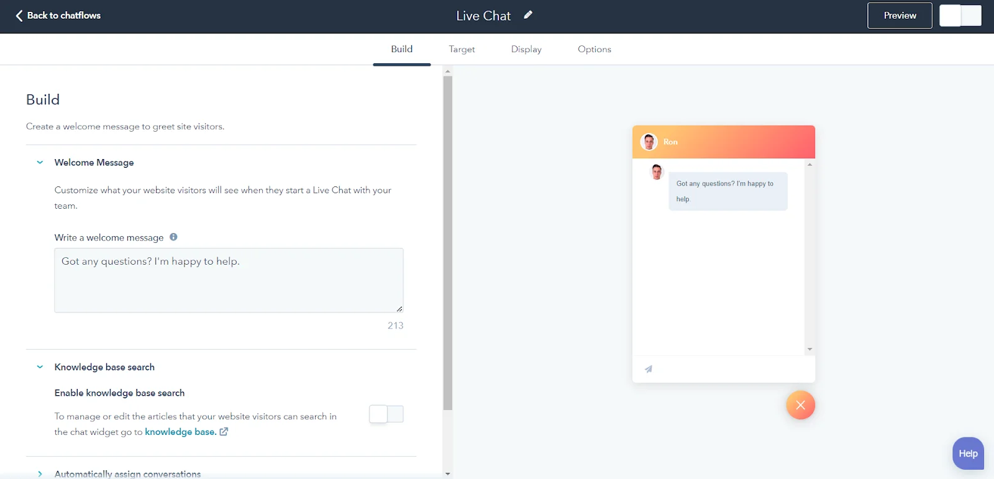Click the Ron name in chat header
This screenshot has width=994, height=479.
tap(670, 142)
